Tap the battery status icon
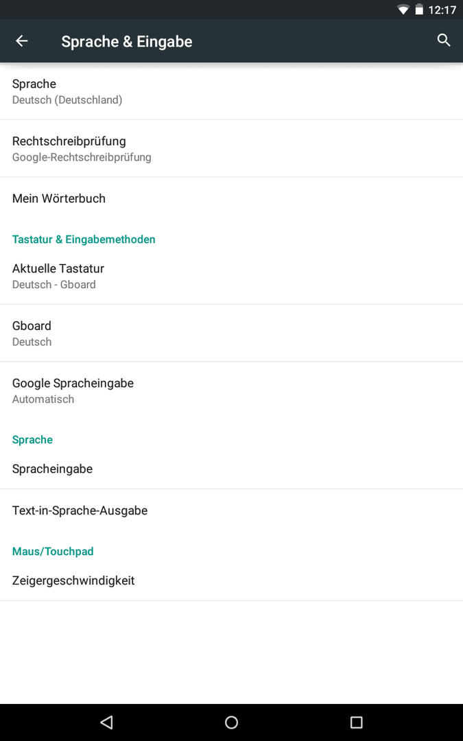The height and width of the screenshot is (741, 463). tap(418, 10)
